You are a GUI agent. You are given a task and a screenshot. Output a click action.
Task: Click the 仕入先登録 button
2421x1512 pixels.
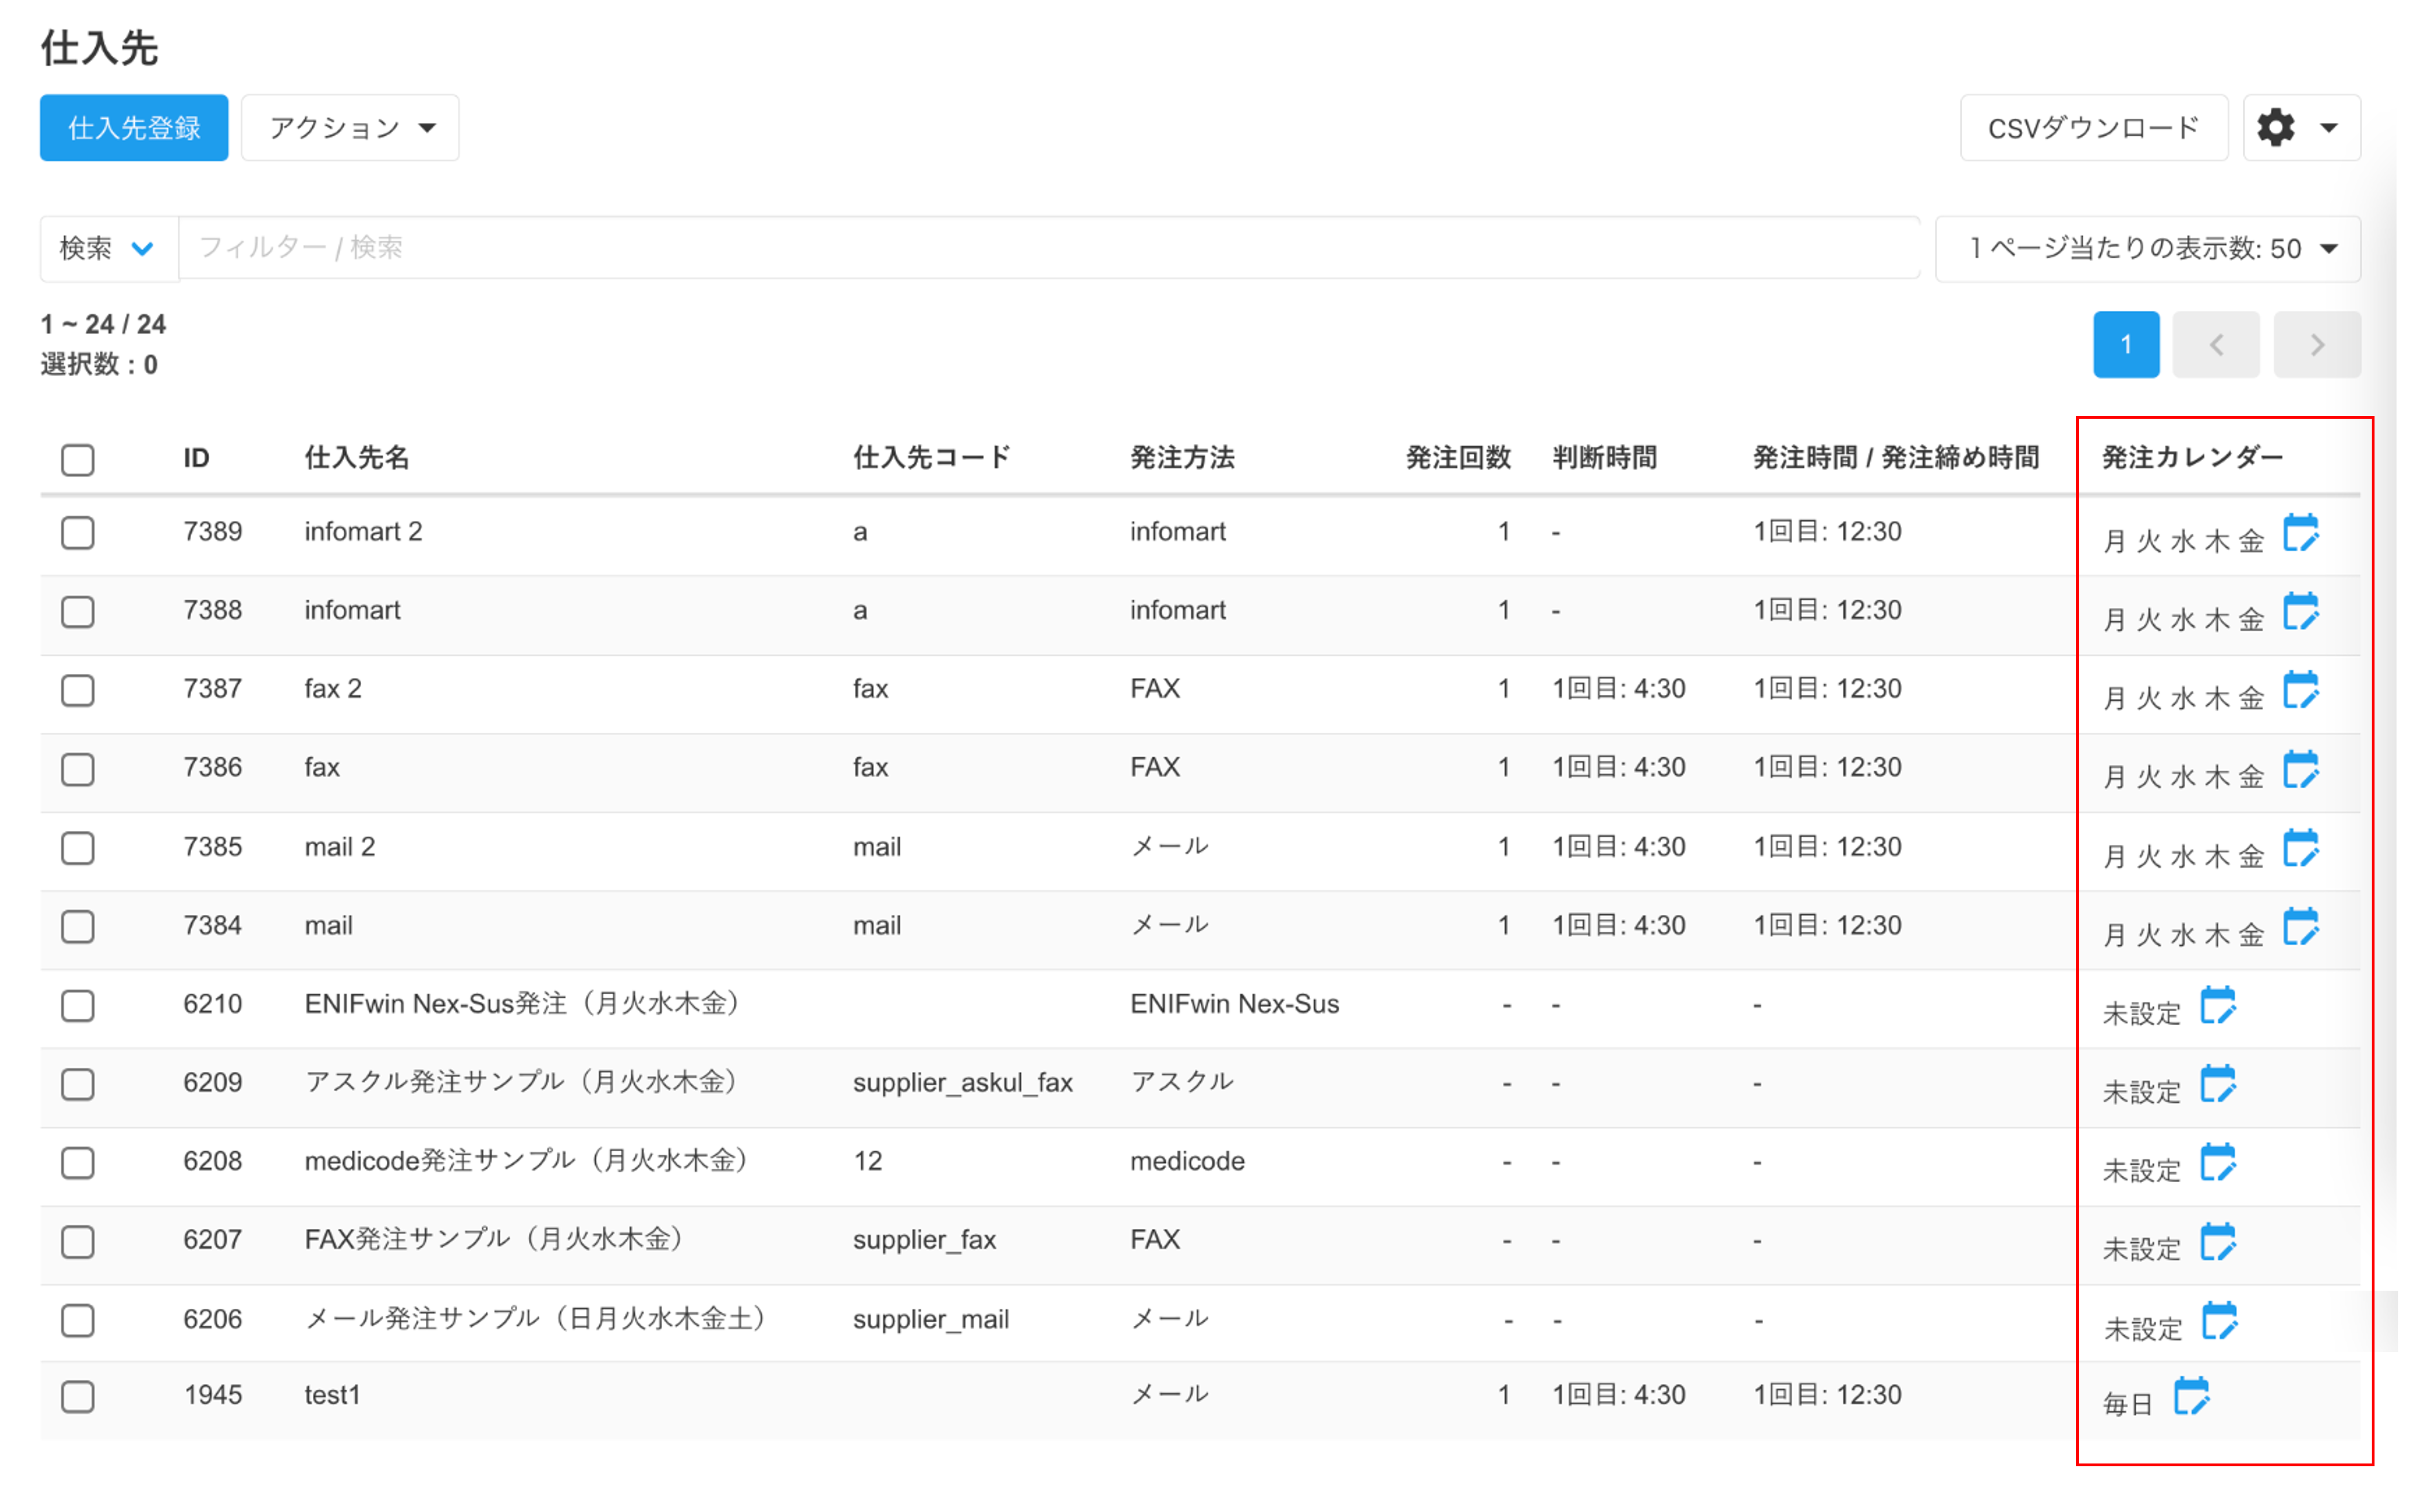pyautogui.click(x=134, y=128)
